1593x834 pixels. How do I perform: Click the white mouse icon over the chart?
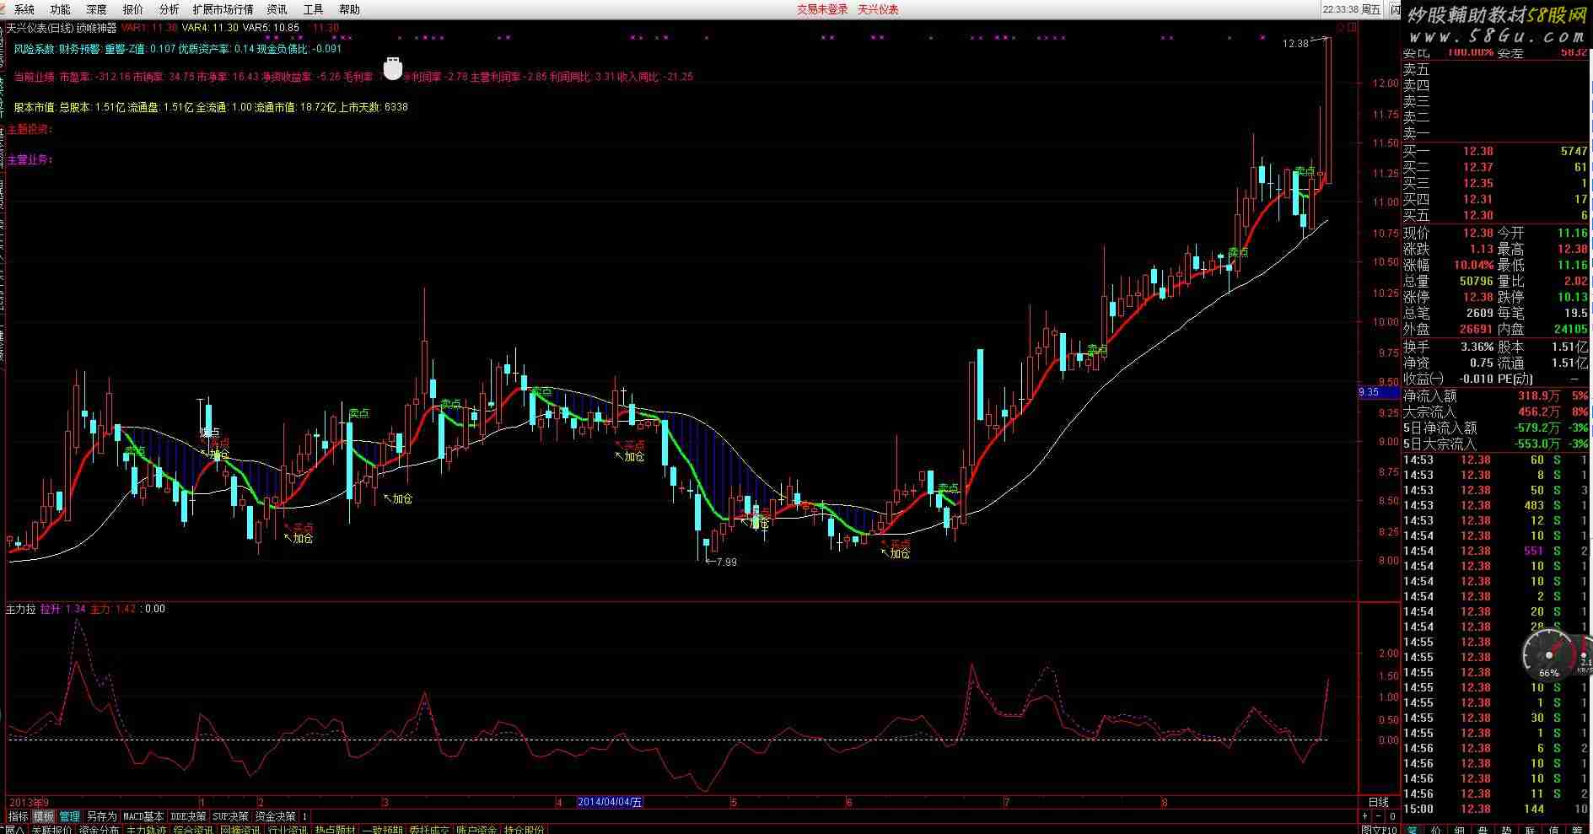pyautogui.click(x=392, y=67)
